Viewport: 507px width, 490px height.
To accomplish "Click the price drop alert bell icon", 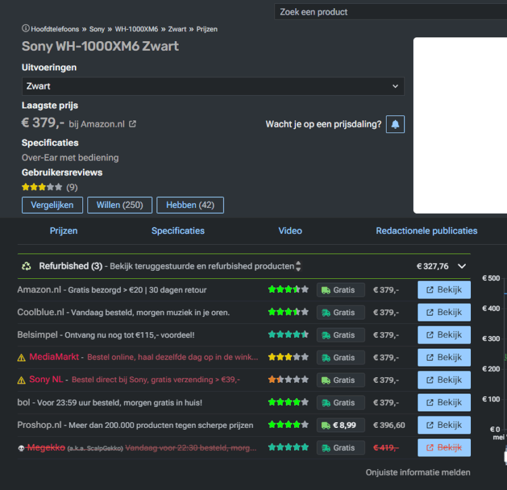I will [395, 124].
